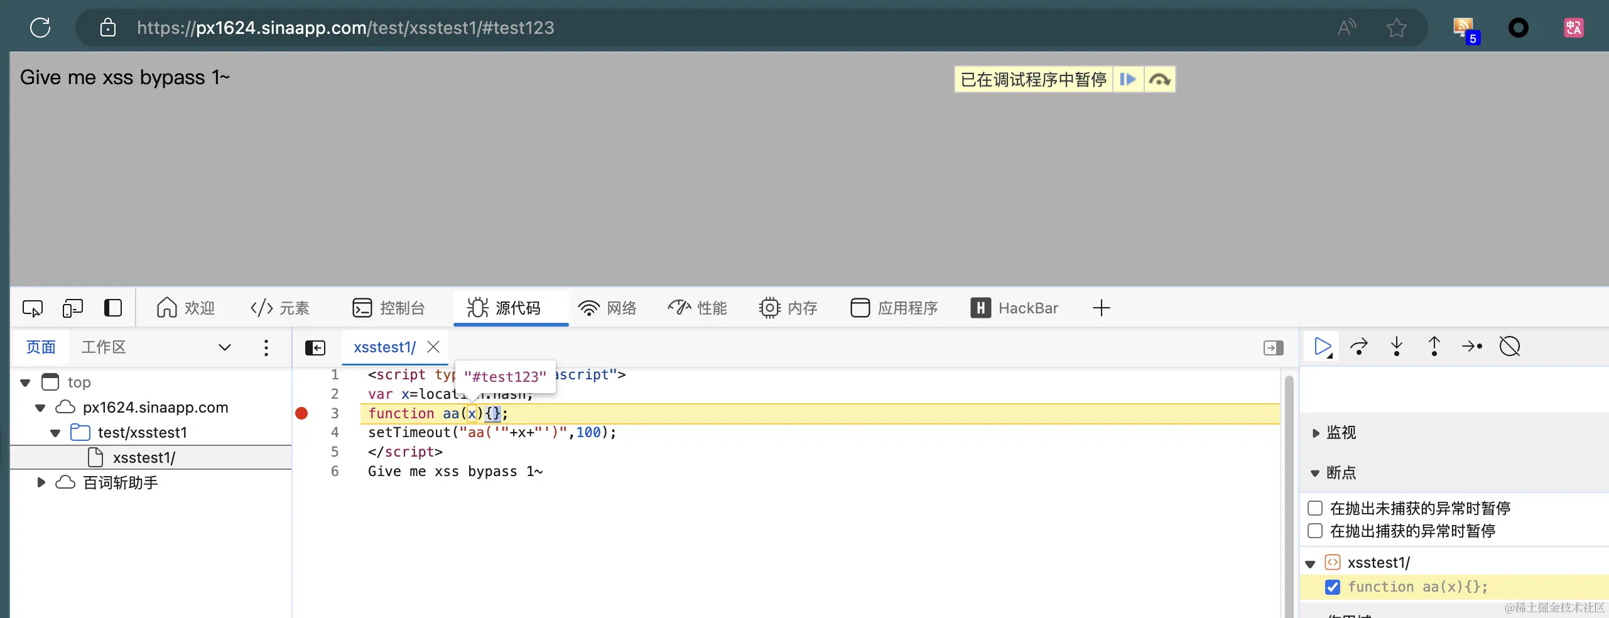This screenshot has width=1609, height=618.
Task: Collapse the test/xsstest1 folder
Action: (x=55, y=433)
